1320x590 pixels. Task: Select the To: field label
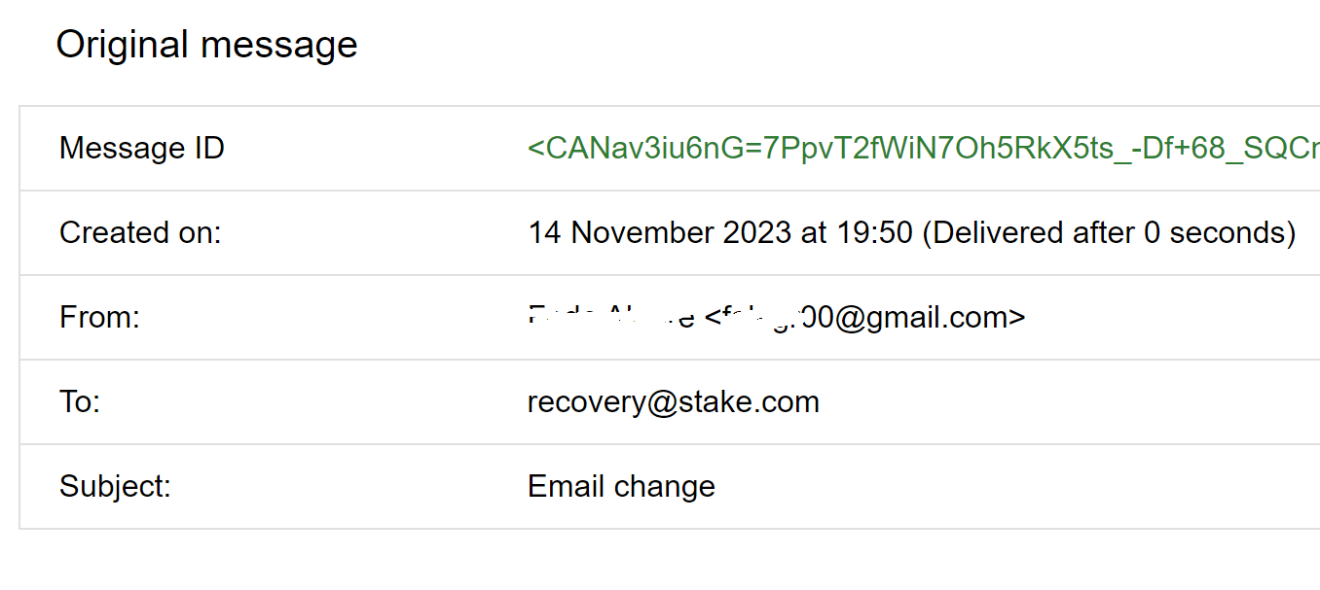point(80,402)
